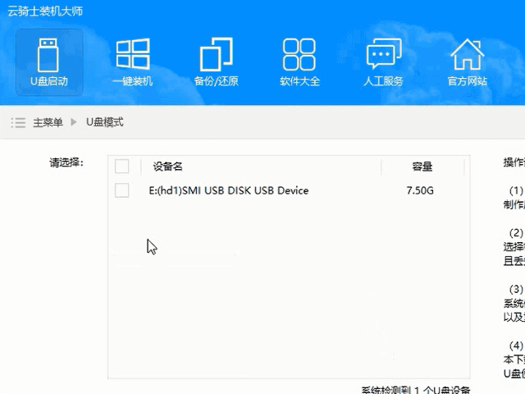Select the 一键装机 one-click install icon

(x=133, y=62)
